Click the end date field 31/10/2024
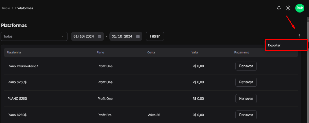 coord(122,36)
